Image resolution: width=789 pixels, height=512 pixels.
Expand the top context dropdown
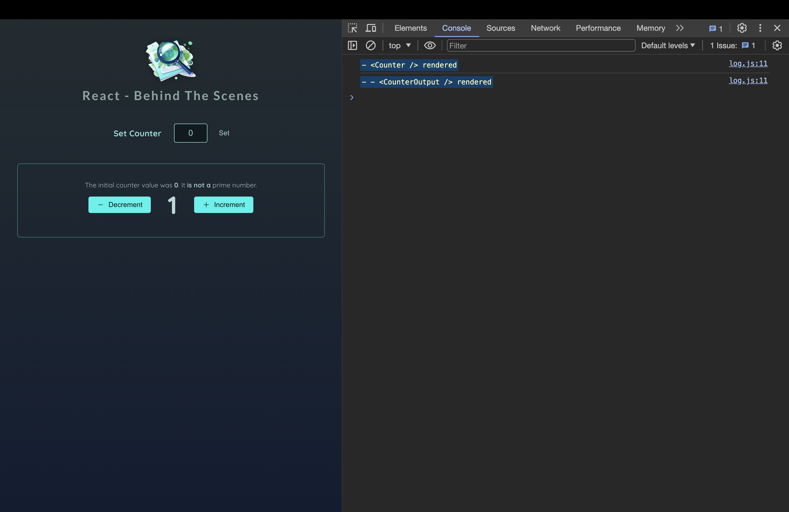[399, 45]
